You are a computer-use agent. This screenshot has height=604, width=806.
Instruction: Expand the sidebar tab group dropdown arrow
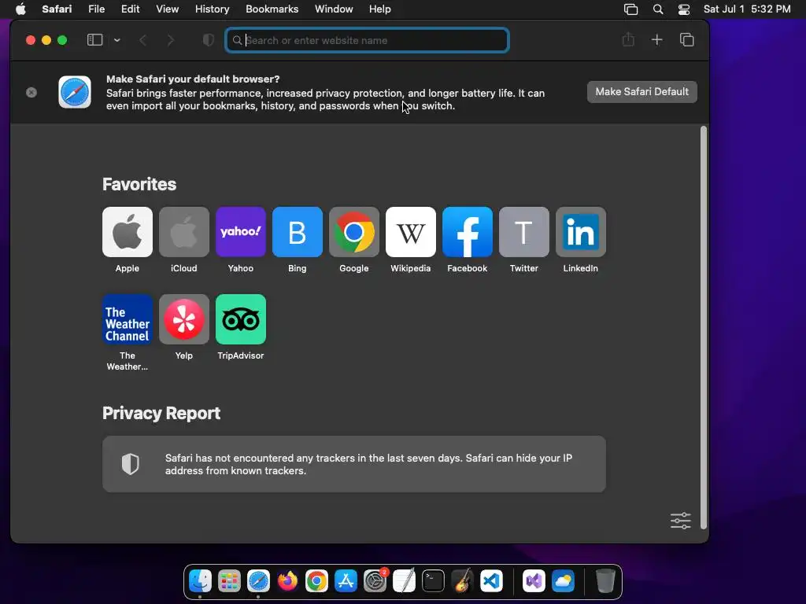coord(117,40)
